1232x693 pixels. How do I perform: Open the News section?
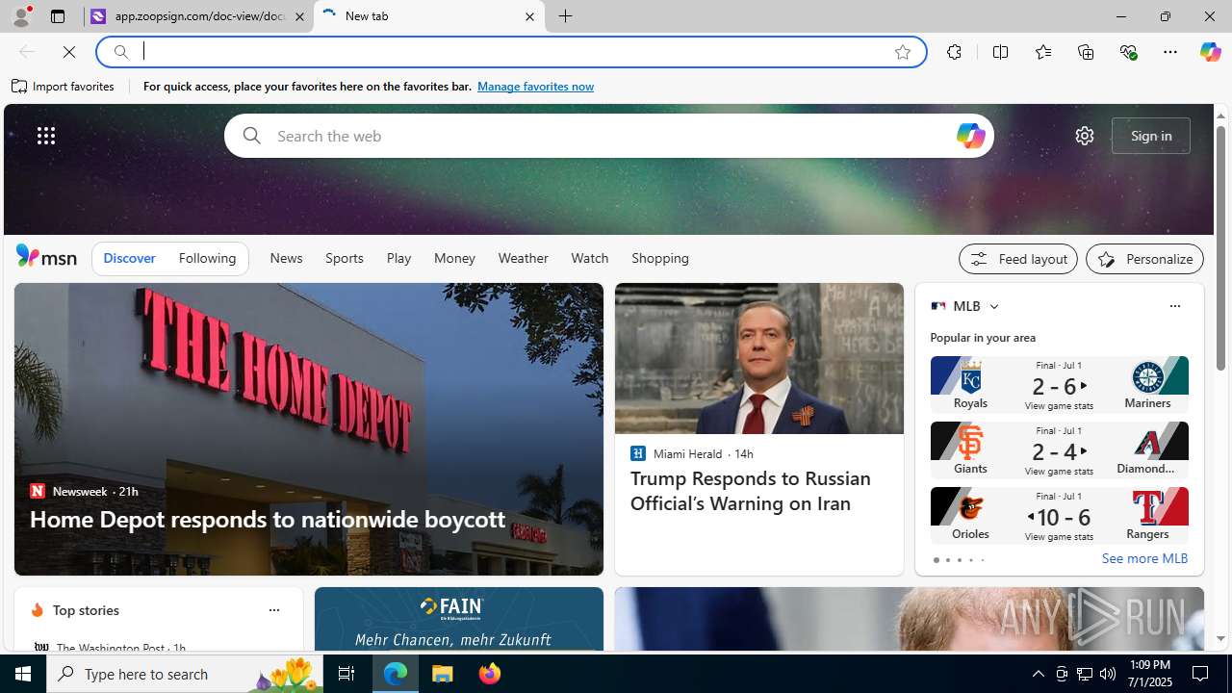[x=286, y=258]
